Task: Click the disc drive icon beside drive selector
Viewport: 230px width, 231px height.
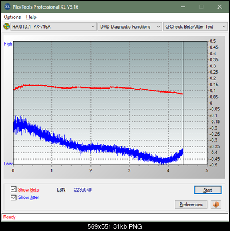Action: tap(6, 26)
